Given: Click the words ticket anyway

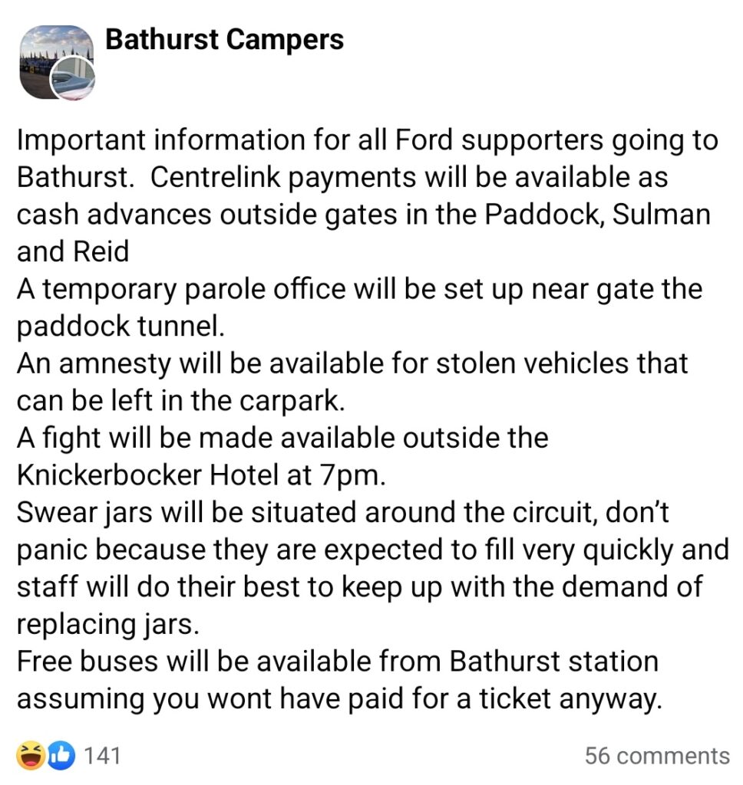Looking at the screenshot, I should tap(570, 699).
